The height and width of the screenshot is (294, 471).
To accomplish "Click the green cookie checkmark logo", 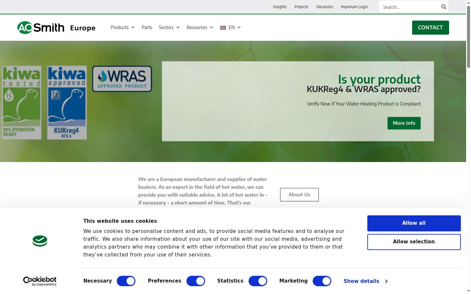I will [40, 241].
